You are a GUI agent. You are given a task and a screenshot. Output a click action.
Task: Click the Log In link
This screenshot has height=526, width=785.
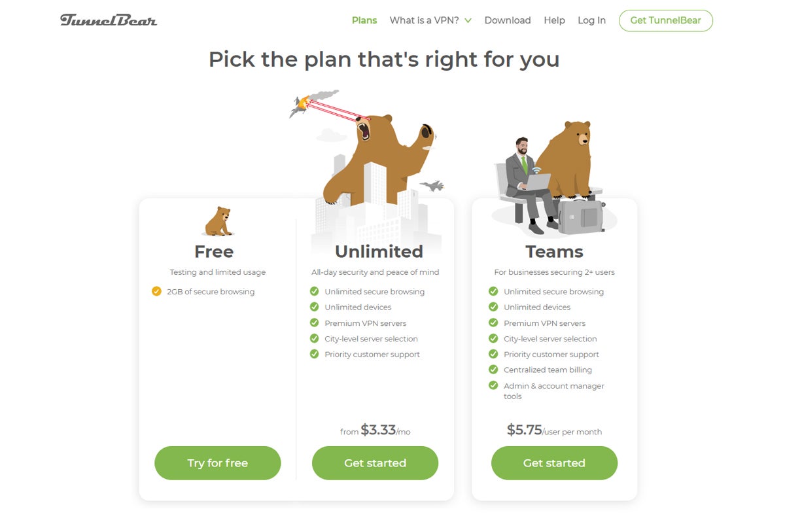click(x=591, y=20)
